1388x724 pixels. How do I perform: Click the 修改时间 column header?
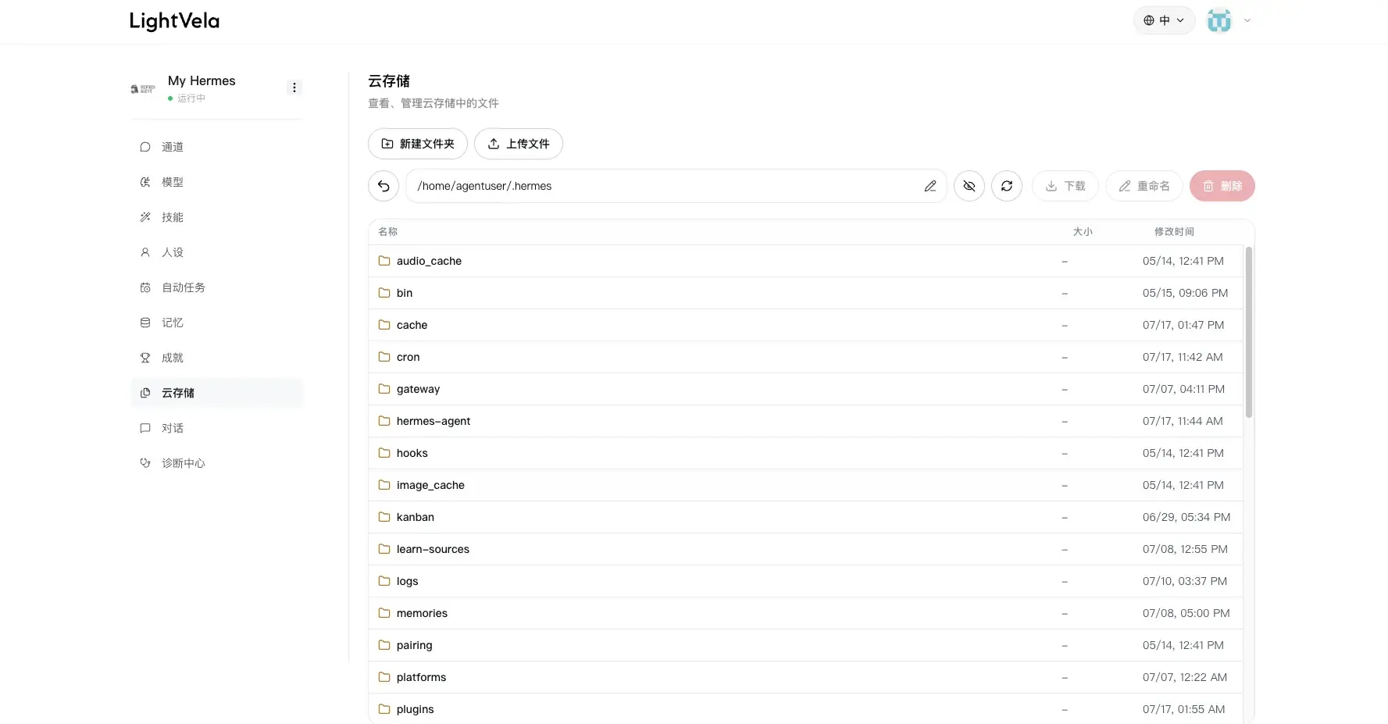(1174, 232)
